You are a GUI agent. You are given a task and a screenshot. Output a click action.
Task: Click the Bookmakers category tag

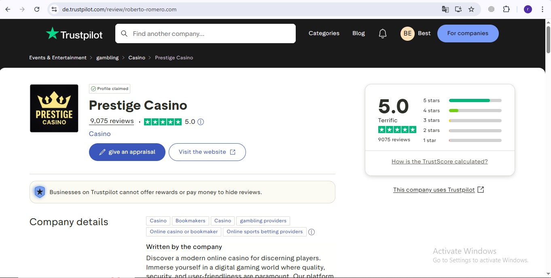point(191,221)
